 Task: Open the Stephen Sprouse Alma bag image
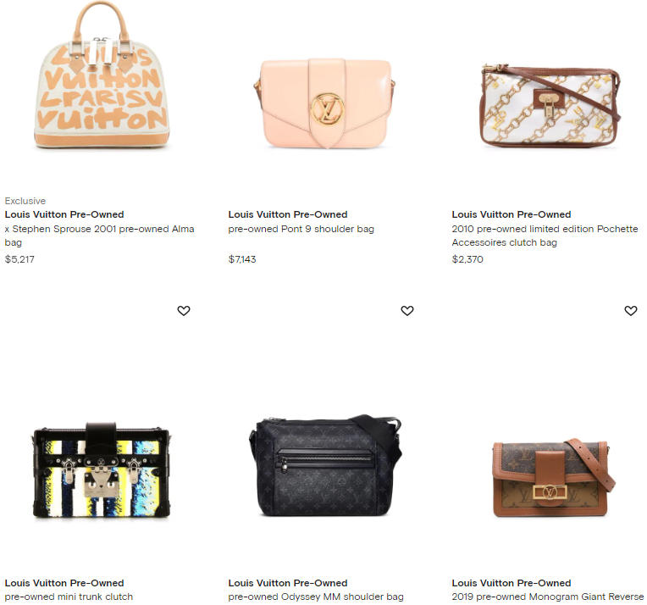click(101, 75)
